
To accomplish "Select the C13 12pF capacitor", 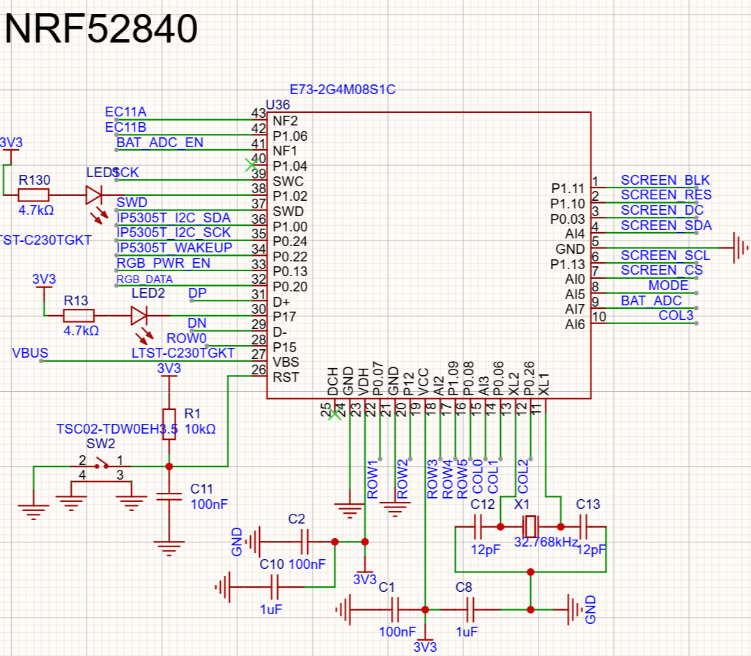I will coord(583,526).
